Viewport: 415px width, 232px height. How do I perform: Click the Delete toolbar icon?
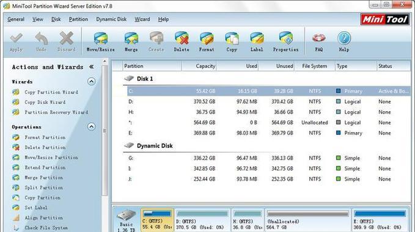182,38
